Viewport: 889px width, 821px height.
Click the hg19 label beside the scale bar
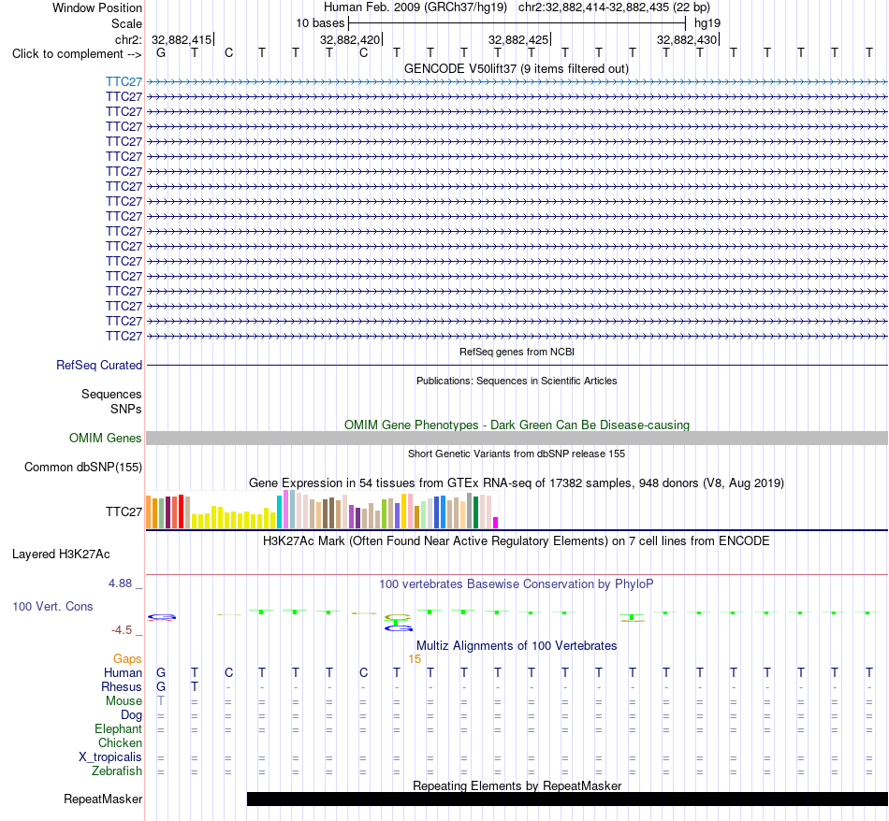[707, 23]
